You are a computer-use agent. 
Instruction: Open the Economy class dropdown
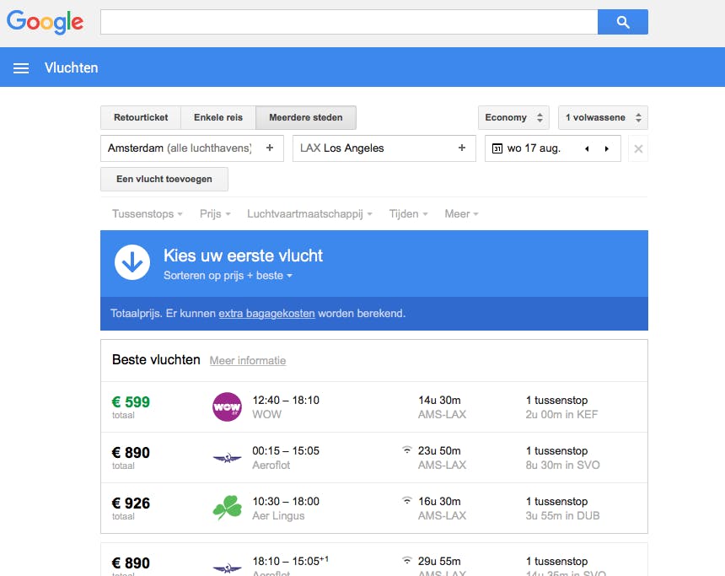pos(513,118)
